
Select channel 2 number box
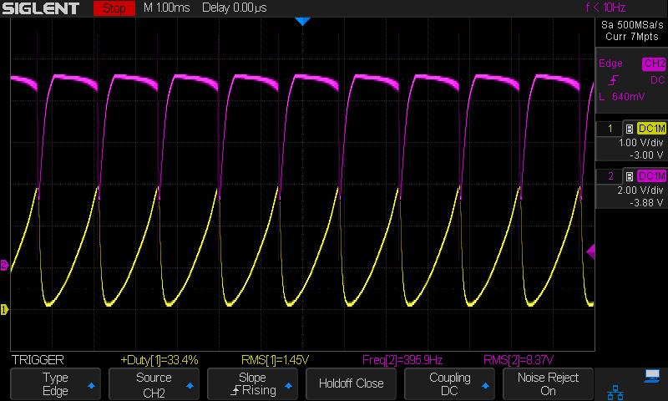click(x=610, y=176)
